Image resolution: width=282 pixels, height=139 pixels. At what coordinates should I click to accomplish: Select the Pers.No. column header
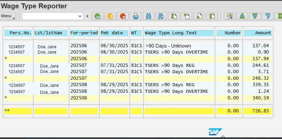[18, 33]
